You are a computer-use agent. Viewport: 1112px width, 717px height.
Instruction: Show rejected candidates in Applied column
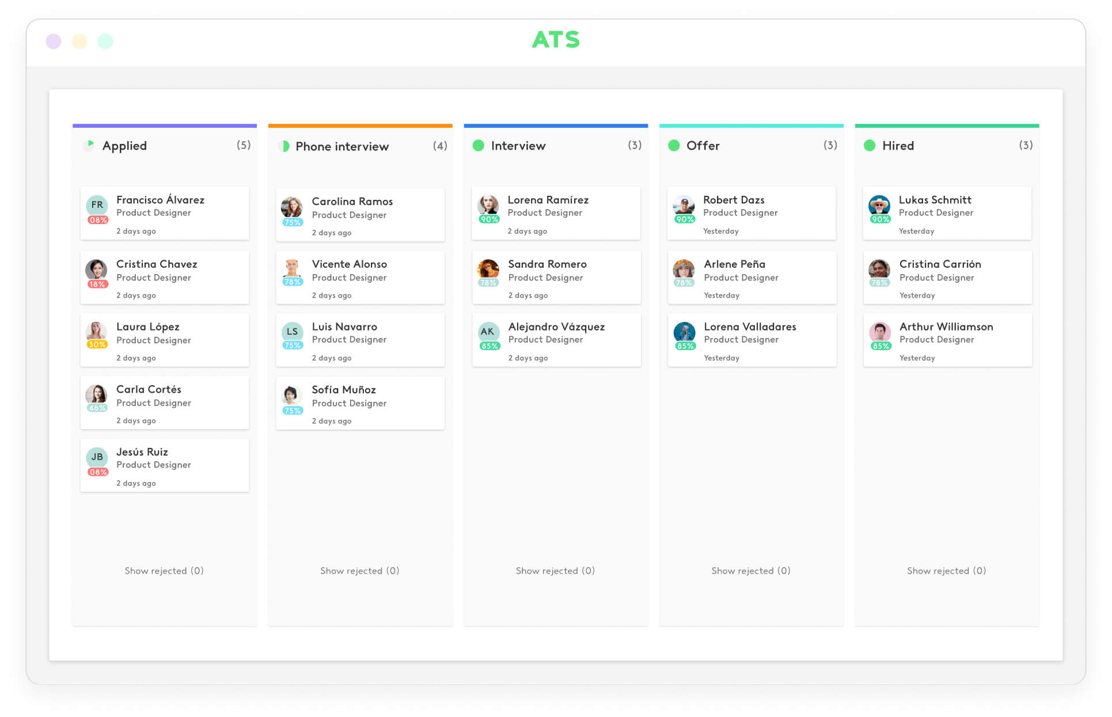click(x=164, y=571)
